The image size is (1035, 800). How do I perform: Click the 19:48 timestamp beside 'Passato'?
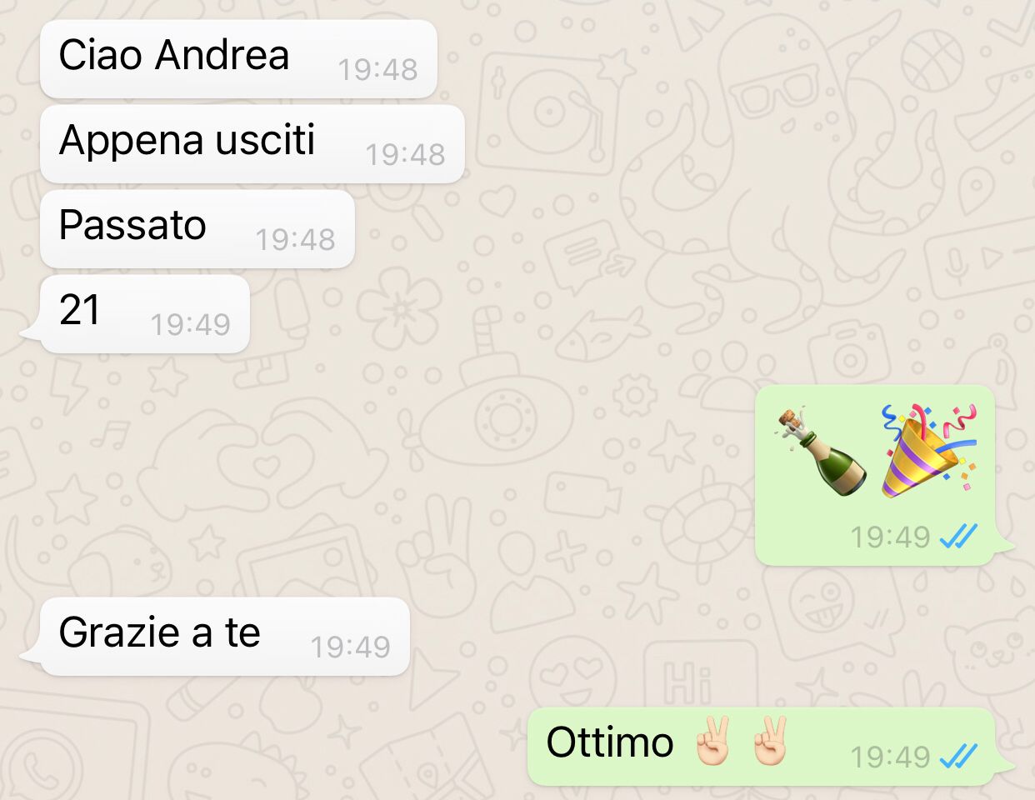pyautogui.click(x=295, y=239)
